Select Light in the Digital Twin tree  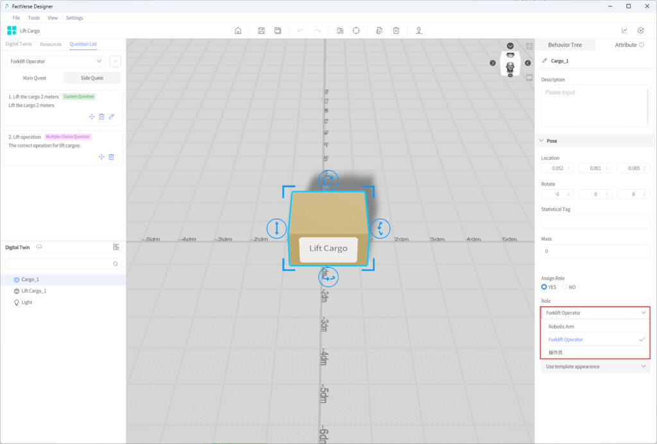click(63, 302)
